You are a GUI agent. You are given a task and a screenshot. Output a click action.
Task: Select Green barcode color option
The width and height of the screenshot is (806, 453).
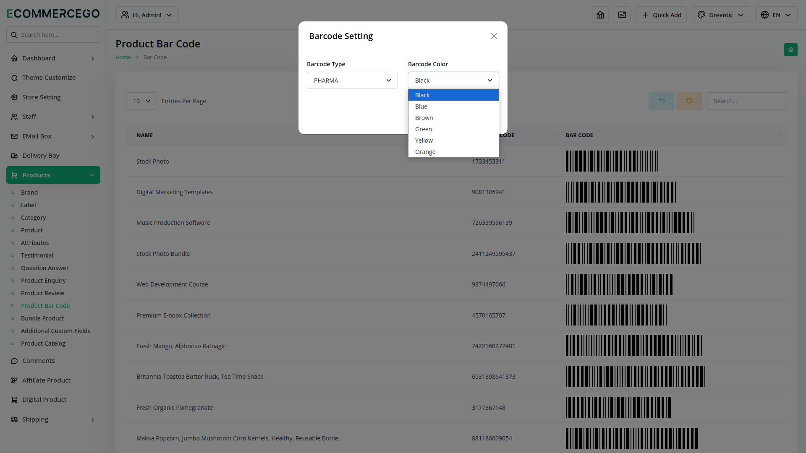tap(453, 129)
